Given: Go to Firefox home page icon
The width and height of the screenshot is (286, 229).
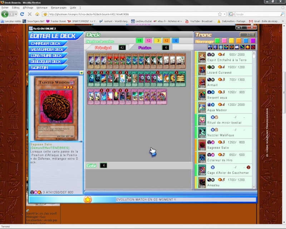Looking at the screenshot, I should click(x=37, y=14).
